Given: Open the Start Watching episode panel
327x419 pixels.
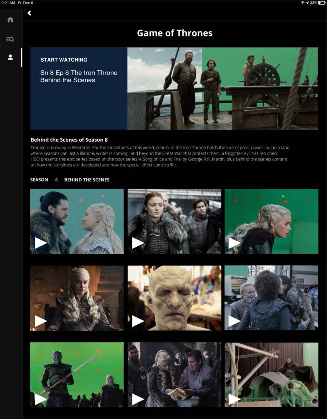Looking at the screenshot, I should point(79,88).
